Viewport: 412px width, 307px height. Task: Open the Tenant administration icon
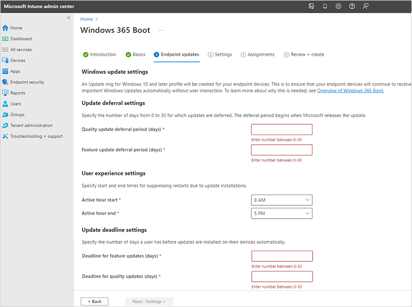5,125
